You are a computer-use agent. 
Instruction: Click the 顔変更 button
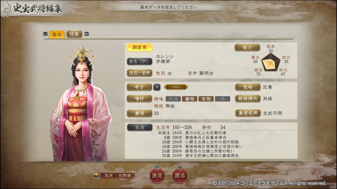click(140, 47)
